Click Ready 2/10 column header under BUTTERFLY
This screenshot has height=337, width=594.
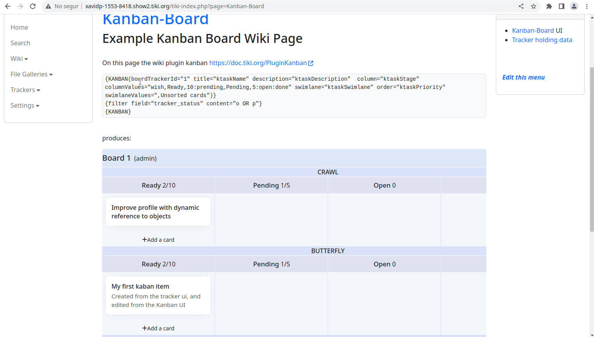point(158,264)
